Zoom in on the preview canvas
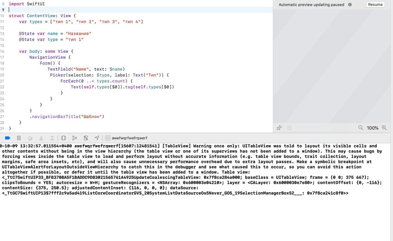Image resolution: width=393 pixels, height=241 pixels. click(x=384, y=128)
